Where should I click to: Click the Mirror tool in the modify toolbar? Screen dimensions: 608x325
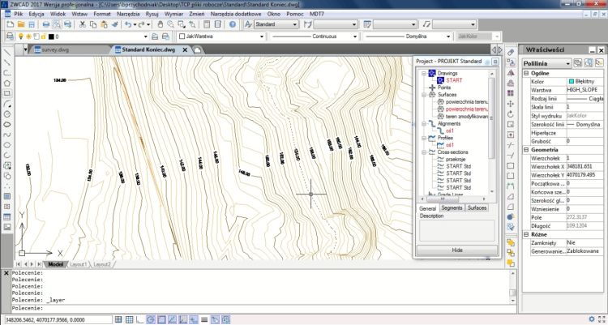[x=511, y=73]
